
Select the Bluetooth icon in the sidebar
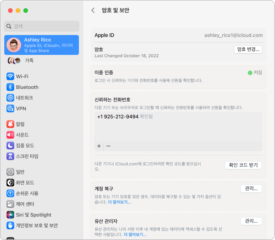(x=10, y=87)
